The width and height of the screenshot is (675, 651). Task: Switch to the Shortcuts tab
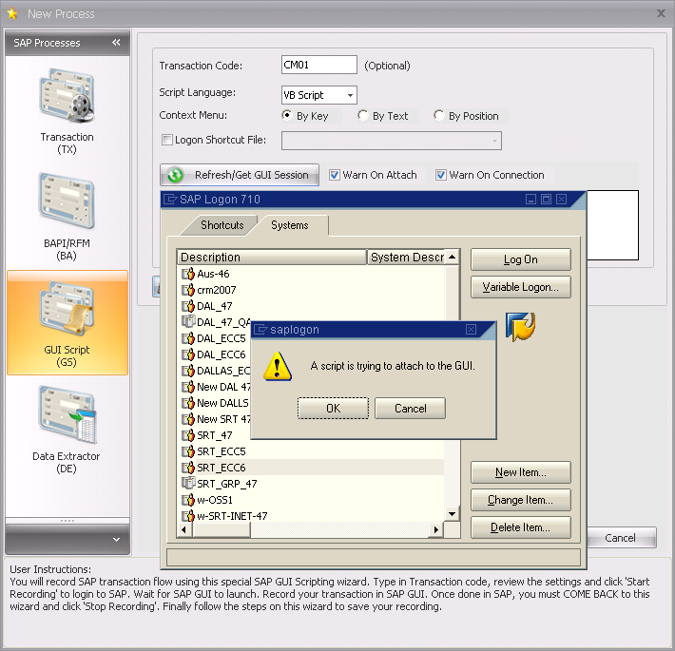(x=222, y=225)
